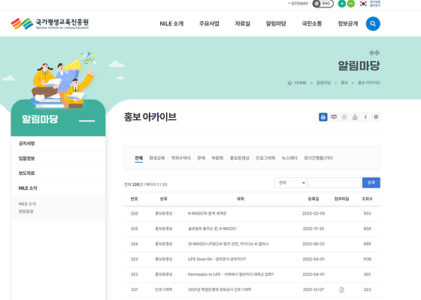This screenshot has width=421, height=300.
Task: Click the chat bubble share icon
Action: [376, 117]
